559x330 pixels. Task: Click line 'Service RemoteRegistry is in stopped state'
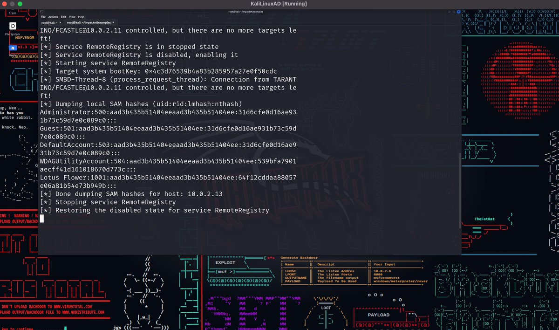click(x=129, y=47)
